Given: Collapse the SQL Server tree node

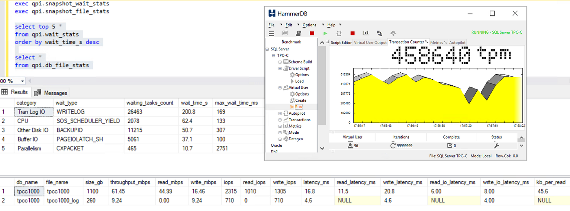Looking at the screenshot, I should click(268, 49).
